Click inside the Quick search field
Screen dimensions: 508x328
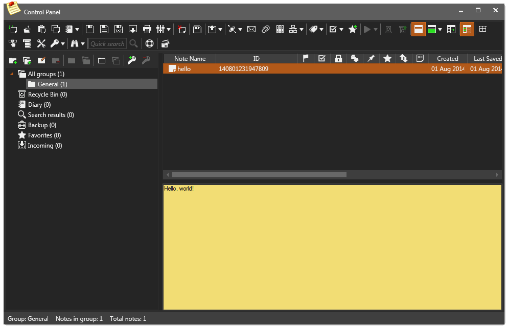[x=107, y=43]
